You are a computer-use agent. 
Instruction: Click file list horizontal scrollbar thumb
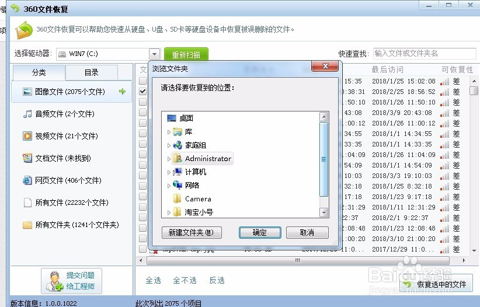298,260
